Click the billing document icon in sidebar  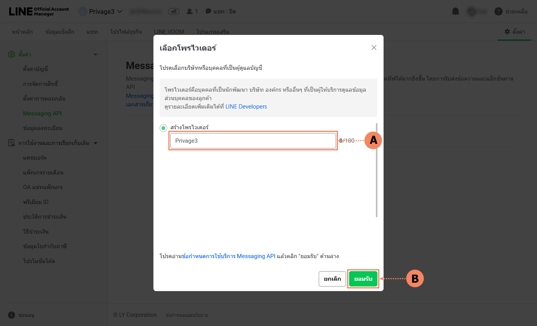click(12, 143)
